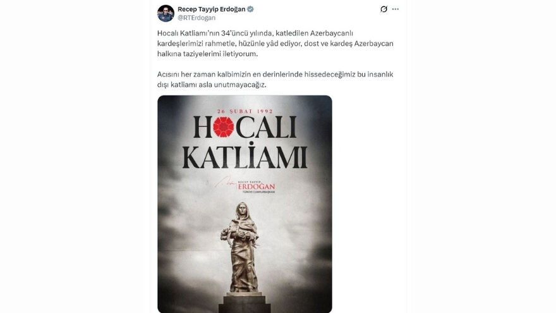Screen dimensions: 556x313
Task: Select the tweet's first paragraph about Hocalı Katliamı
Action: click(x=275, y=44)
